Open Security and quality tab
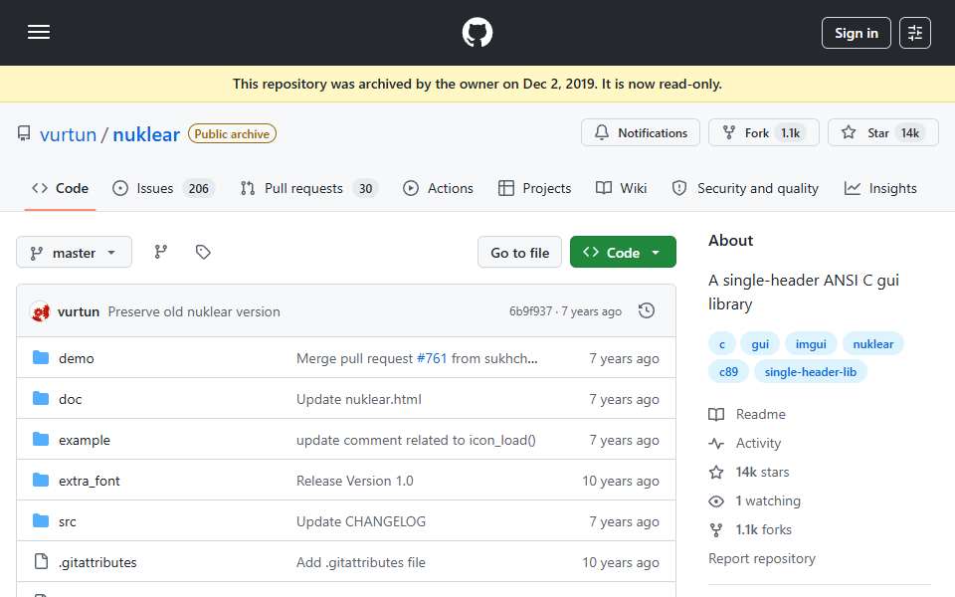Viewport: 955px width, 597px height. click(745, 188)
